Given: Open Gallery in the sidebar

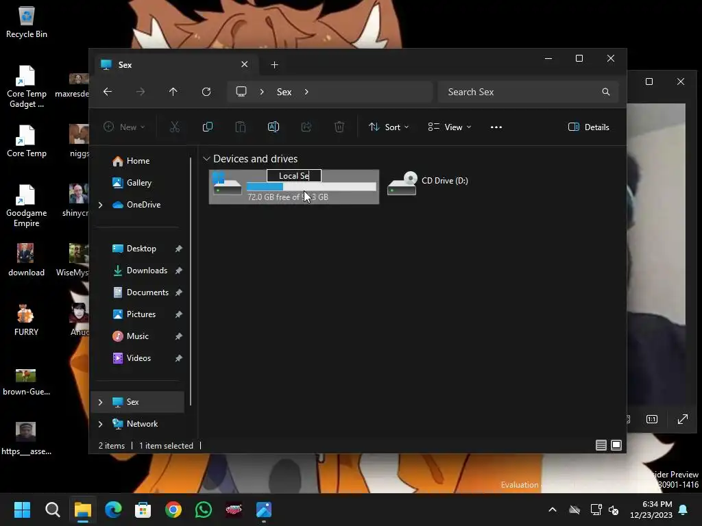Looking at the screenshot, I should tap(138, 183).
